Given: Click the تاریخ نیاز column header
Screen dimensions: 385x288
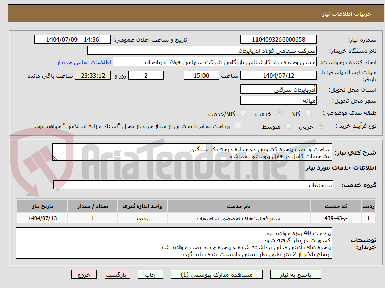Looking at the screenshot, I should click(42, 206).
